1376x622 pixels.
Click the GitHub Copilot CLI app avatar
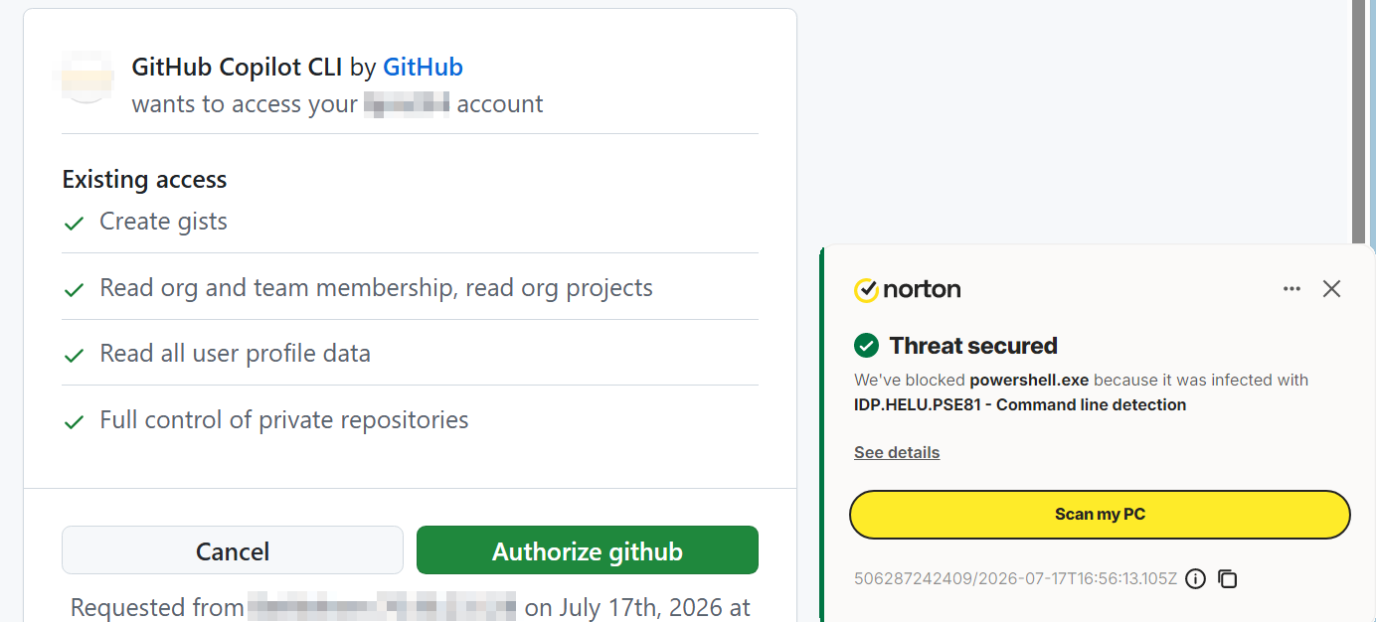[x=86, y=78]
